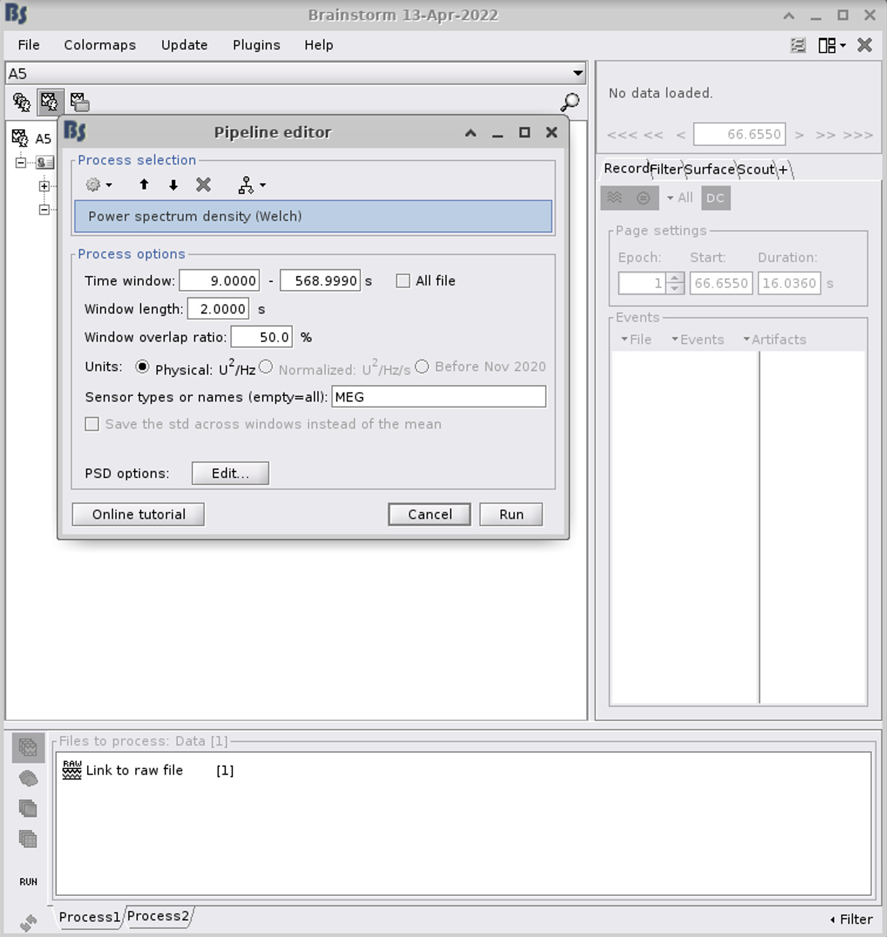Switch to the Process2 tab
The height and width of the screenshot is (937, 887).
158,916
